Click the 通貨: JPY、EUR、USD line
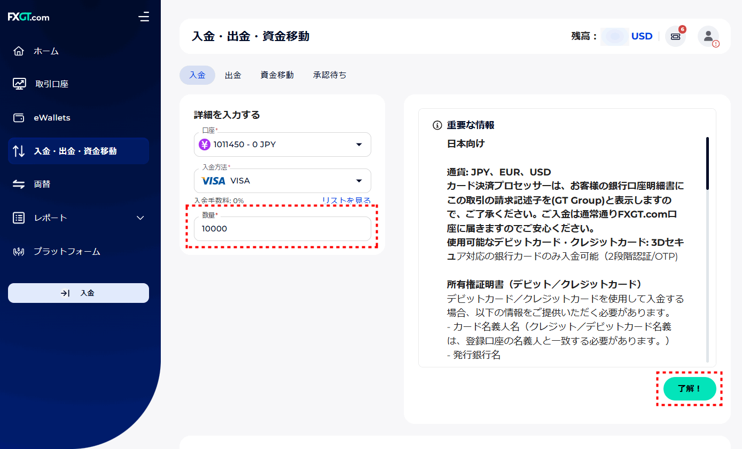This screenshot has height=449, width=742. [499, 172]
